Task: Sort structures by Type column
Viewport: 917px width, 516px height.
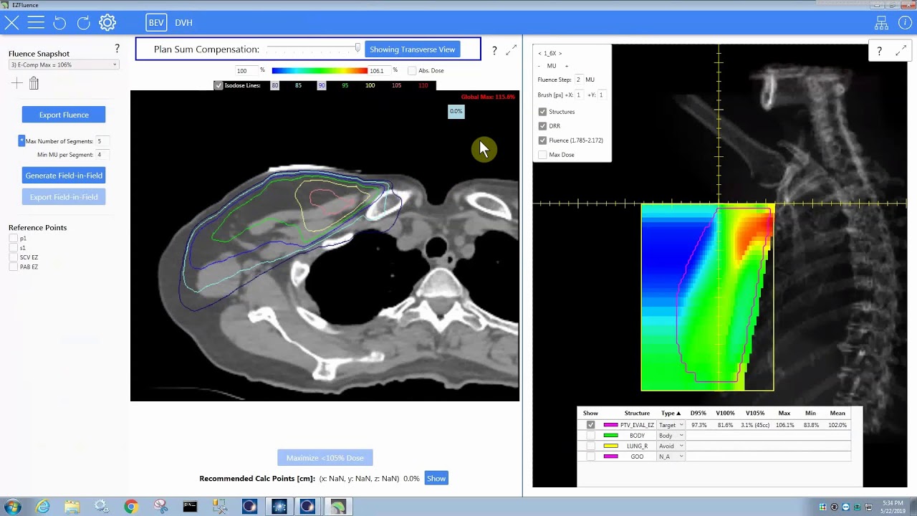Action: [x=671, y=414]
